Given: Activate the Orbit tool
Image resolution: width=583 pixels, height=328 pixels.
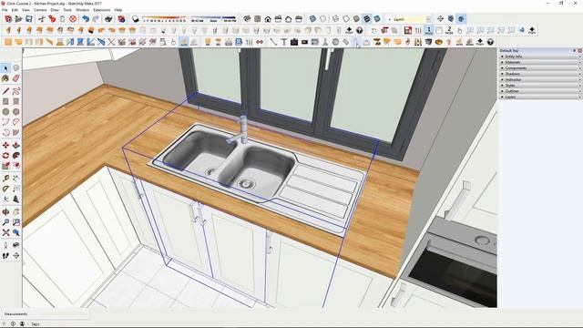Looking at the screenshot, I should [x=5, y=211].
